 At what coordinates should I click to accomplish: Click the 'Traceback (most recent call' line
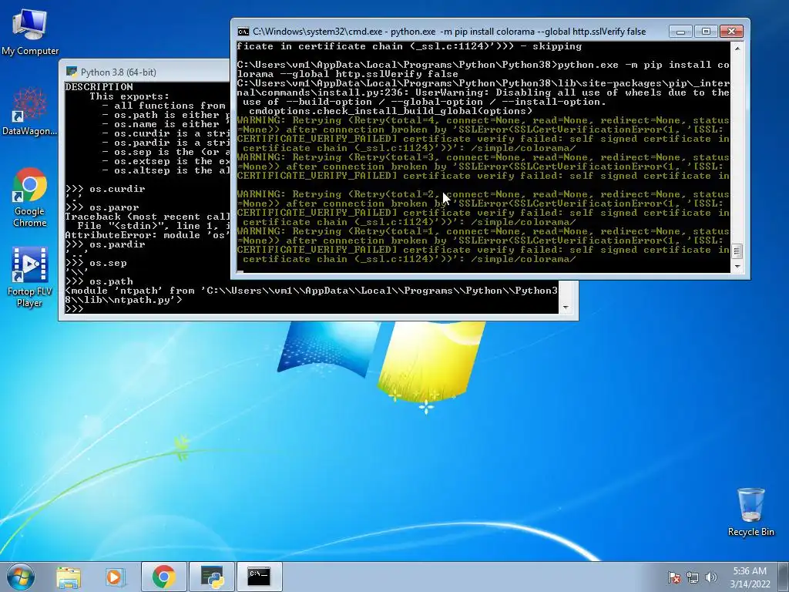pos(147,217)
